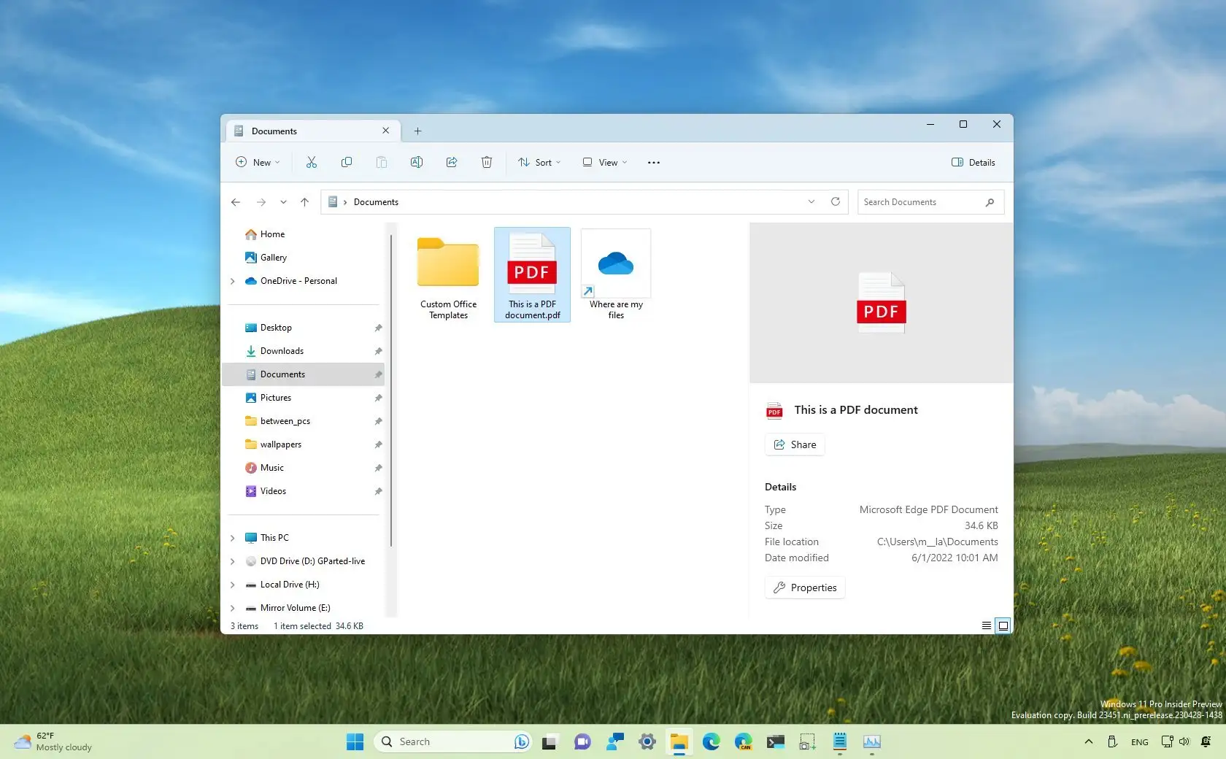Go back with the left arrow
Image resolution: width=1226 pixels, height=759 pixels.
(236, 202)
